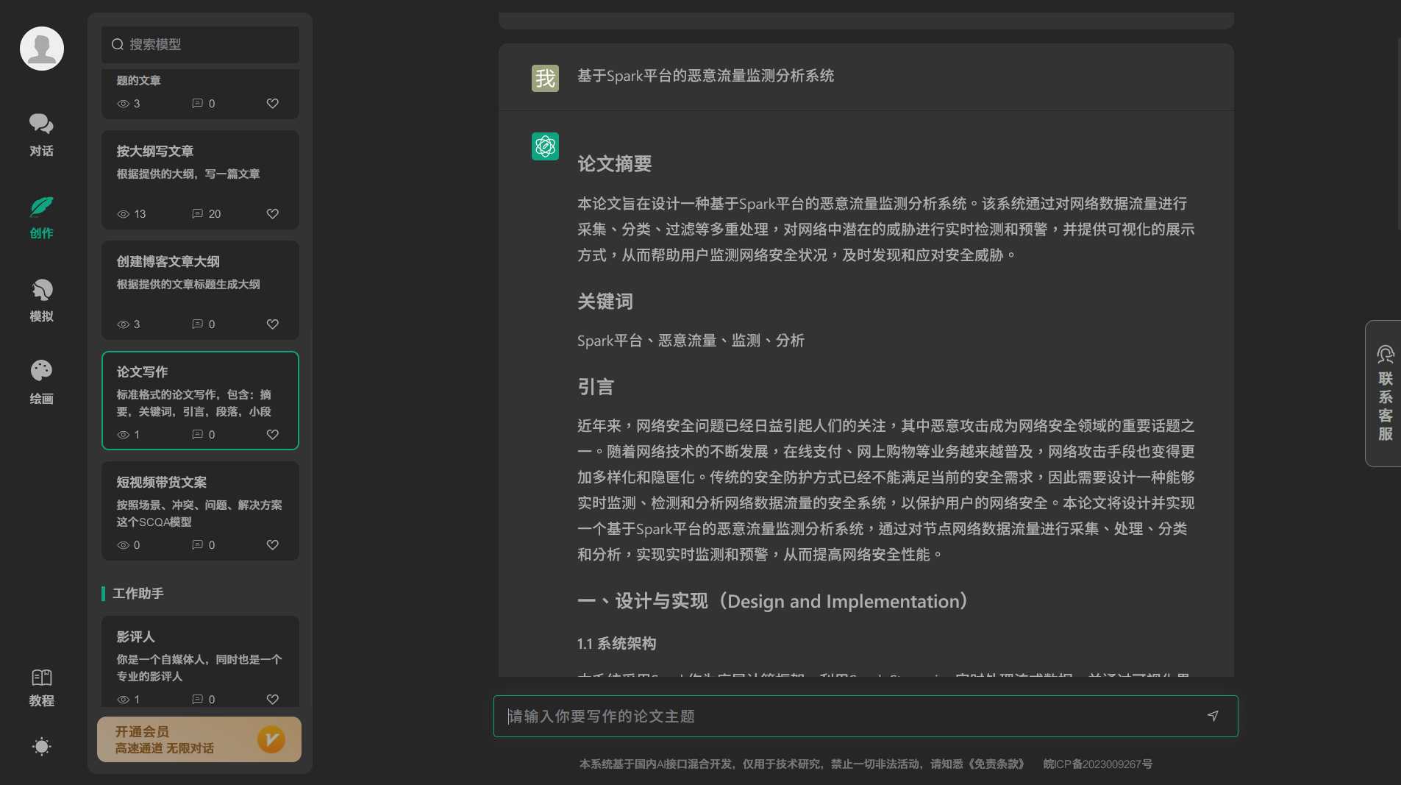The height and width of the screenshot is (785, 1401).
Task: Focus the 搜索模型 search field
Action: 200,44
